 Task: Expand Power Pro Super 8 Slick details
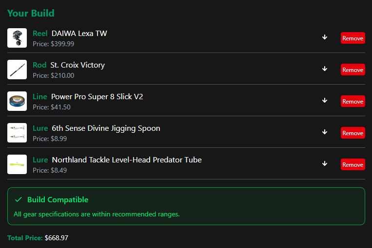click(325, 101)
